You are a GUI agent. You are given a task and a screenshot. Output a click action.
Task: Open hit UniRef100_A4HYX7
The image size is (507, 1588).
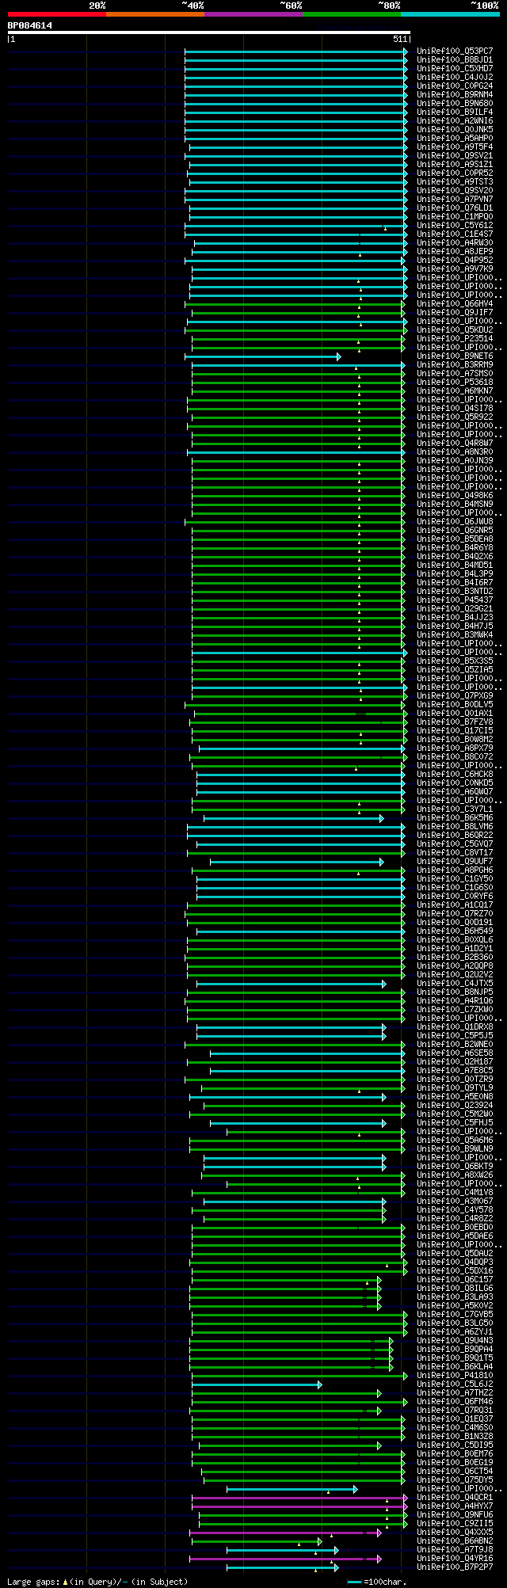point(455,1506)
